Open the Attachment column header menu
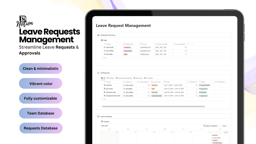Viewport: 256px width, 144px height. point(220,82)
